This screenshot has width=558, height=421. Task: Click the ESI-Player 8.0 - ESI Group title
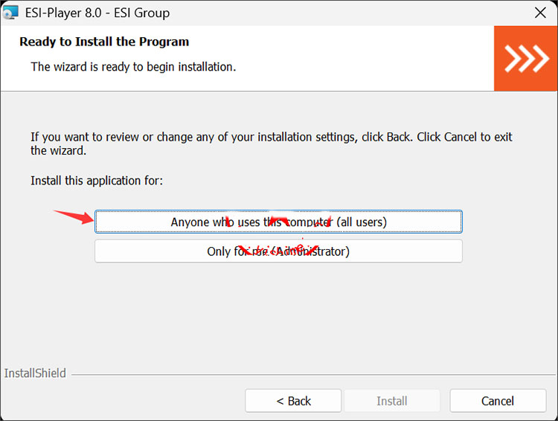97,13
